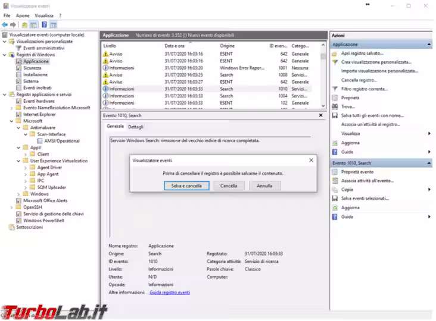436x321 pixels.
Task: Select Windows PowerShell log
Action: [x=43, y=221]
